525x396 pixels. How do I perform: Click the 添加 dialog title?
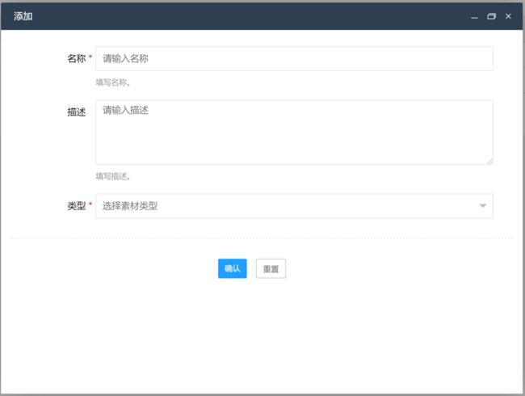pyautogui.click(x=23, y=16)
